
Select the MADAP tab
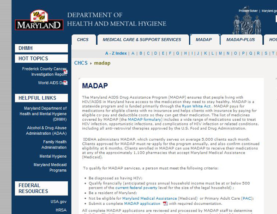point(205,40)
